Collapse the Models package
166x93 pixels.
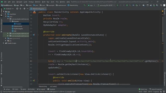[10, 21]
